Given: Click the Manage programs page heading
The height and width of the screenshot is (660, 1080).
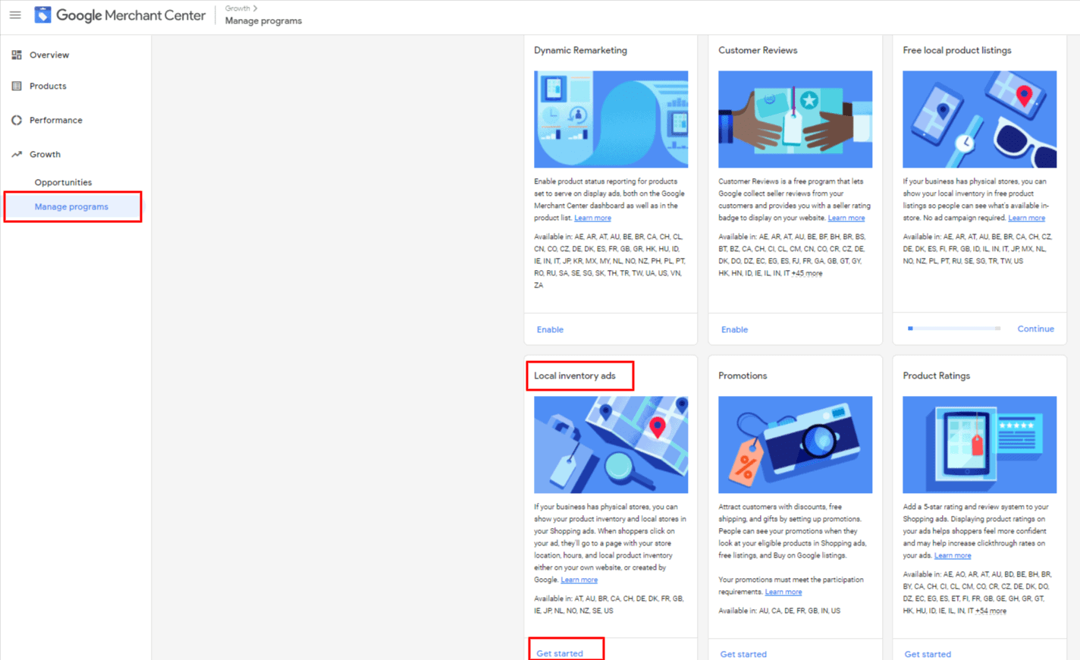Looking at the screenshot, I should point(263,20).
